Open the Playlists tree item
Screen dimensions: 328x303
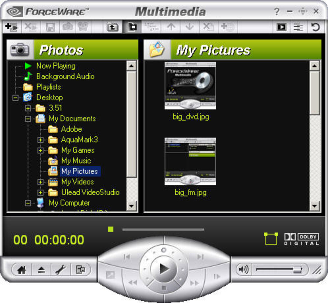point(49,87)
